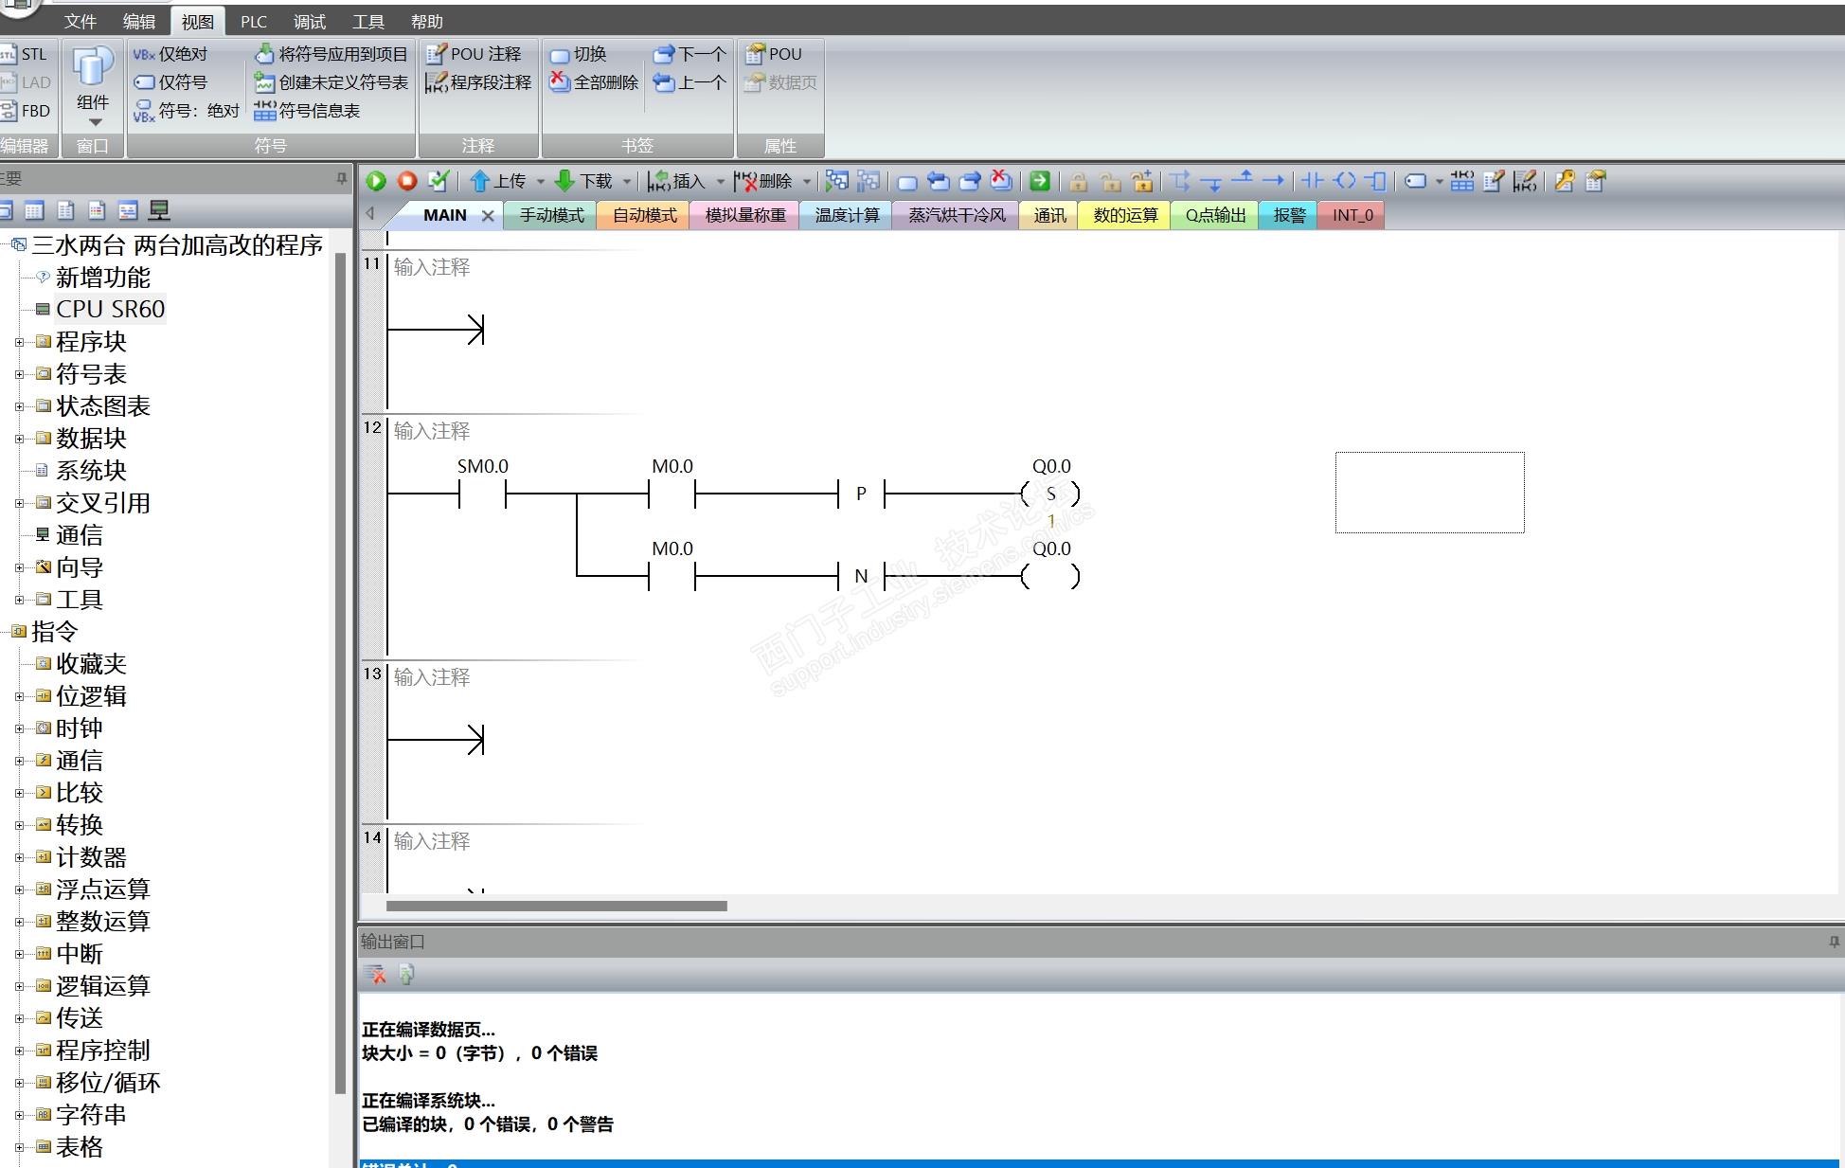Click the green Go To arrow icon
Screen dimensions: 1845x1168
(x=1039, y=181)
